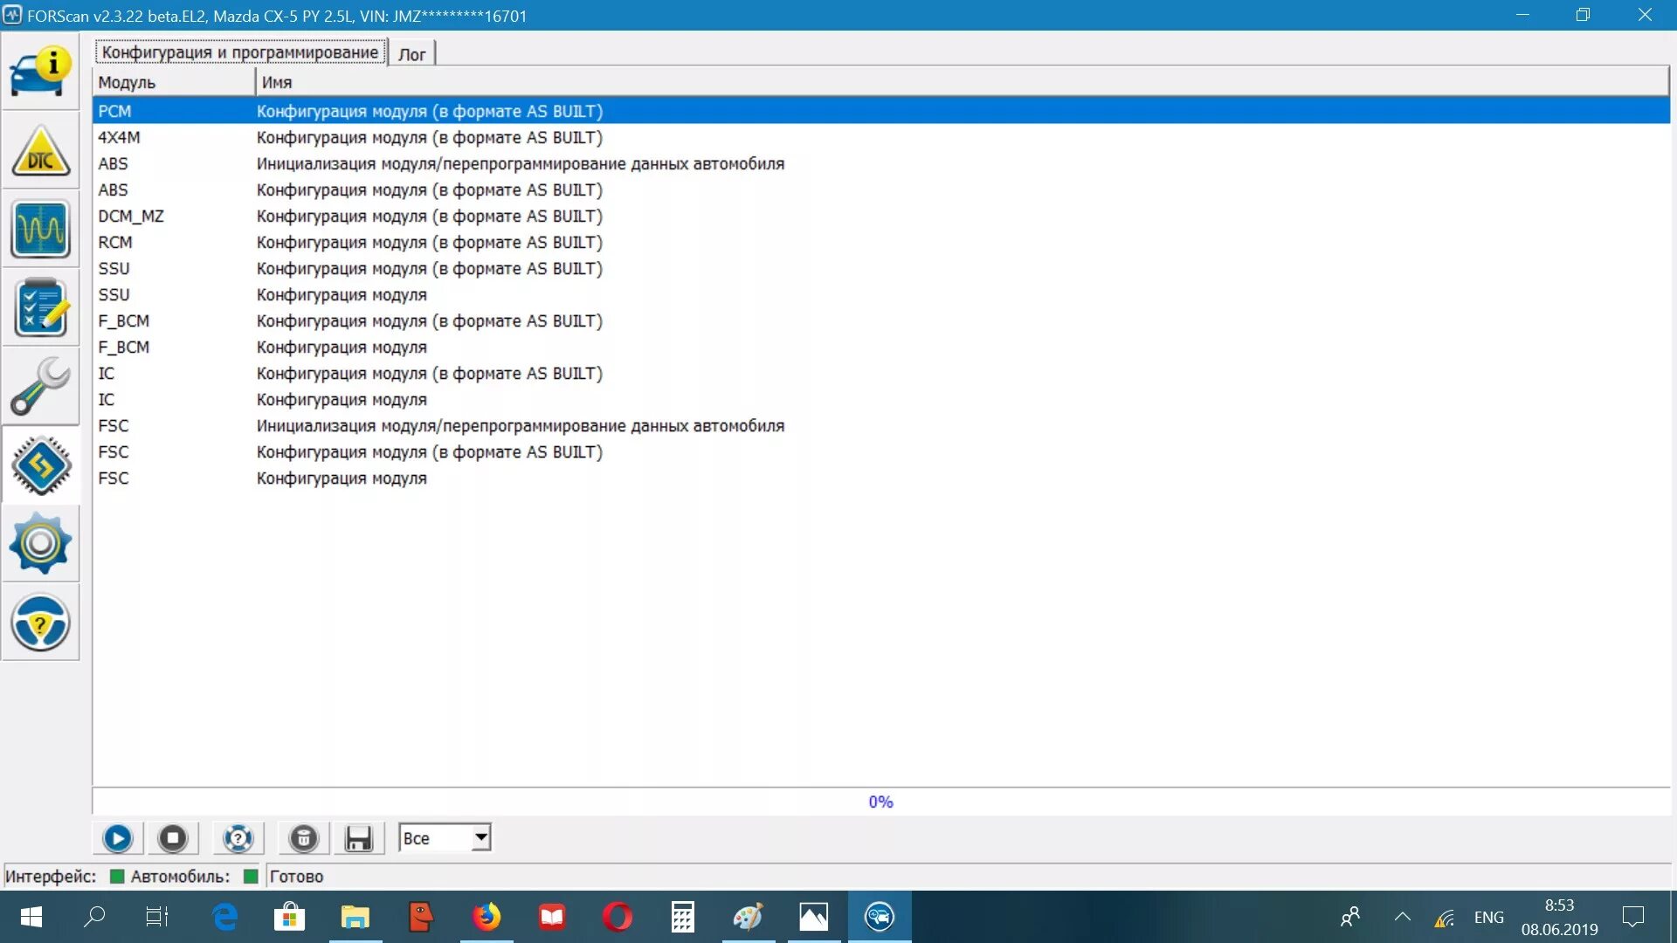Click the Автомобиль green status indicator
Image resolution: width=1677 pixels, height=943 pixels.
click(x=251, y=876)
